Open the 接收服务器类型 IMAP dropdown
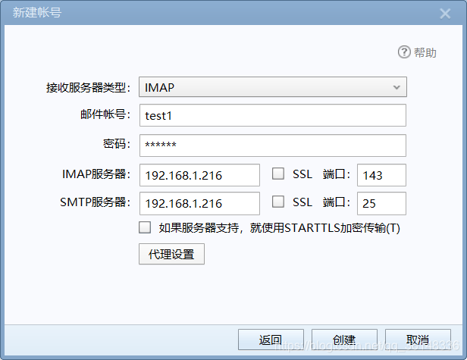 point(272,87)
